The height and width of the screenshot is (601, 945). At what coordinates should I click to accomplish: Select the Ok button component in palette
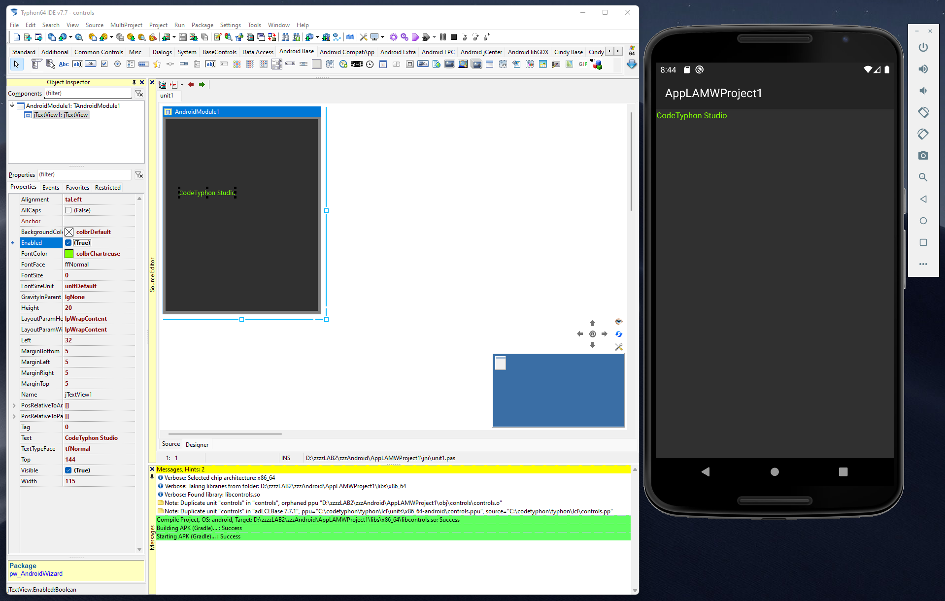point(91,64)
